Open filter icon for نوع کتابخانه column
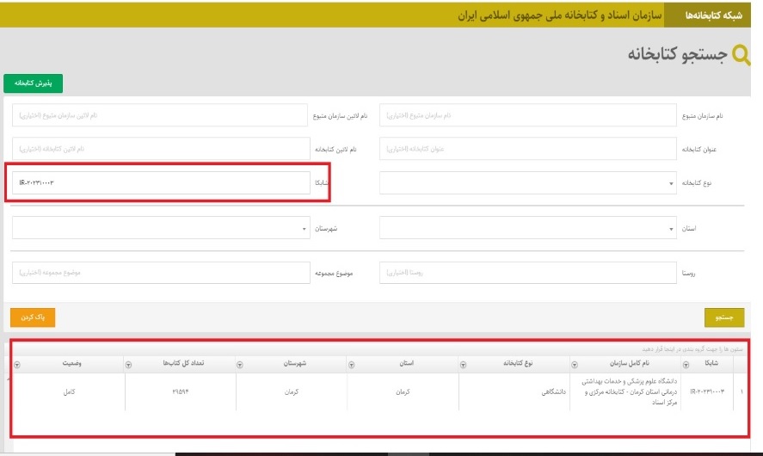 pos(461,364)
